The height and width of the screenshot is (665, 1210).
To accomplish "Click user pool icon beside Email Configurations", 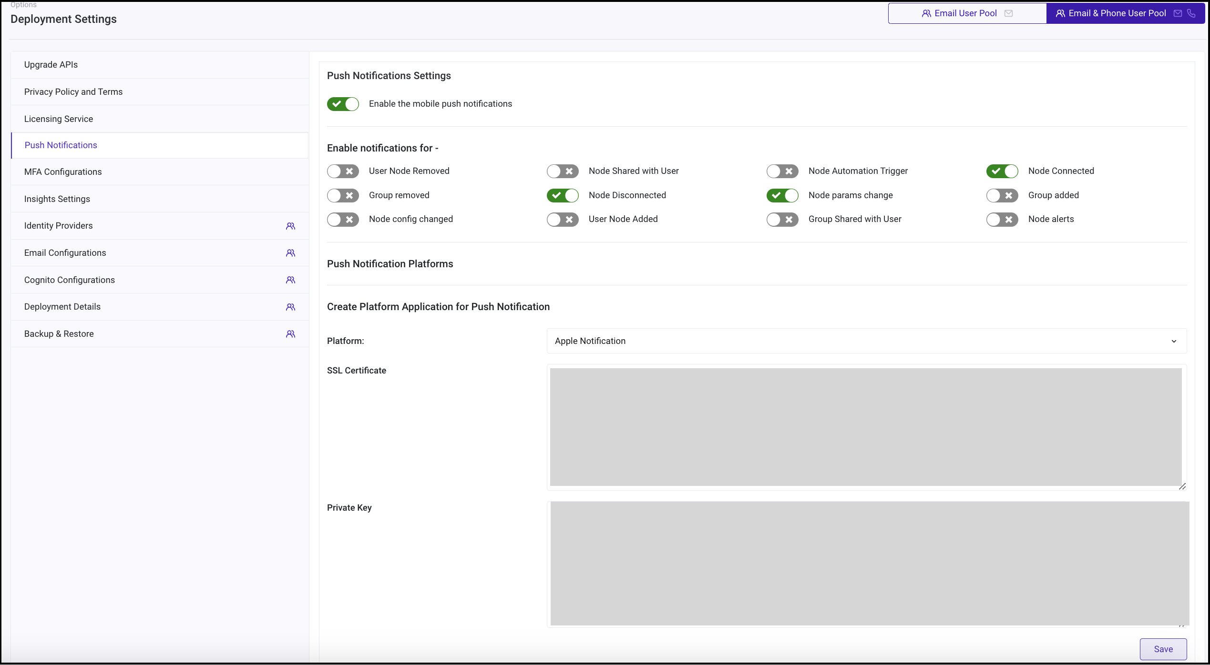I will coord(290,253).
